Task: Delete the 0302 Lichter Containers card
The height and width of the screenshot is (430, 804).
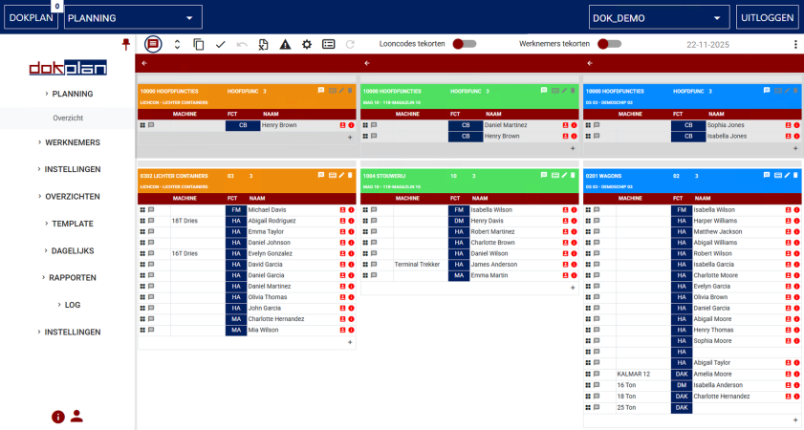Action: [x=350, y=175]
